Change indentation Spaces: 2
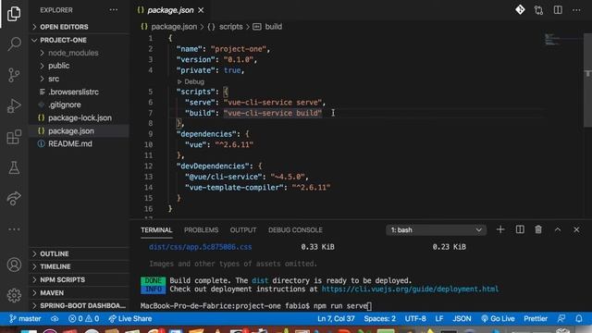 tap(380, 318)
